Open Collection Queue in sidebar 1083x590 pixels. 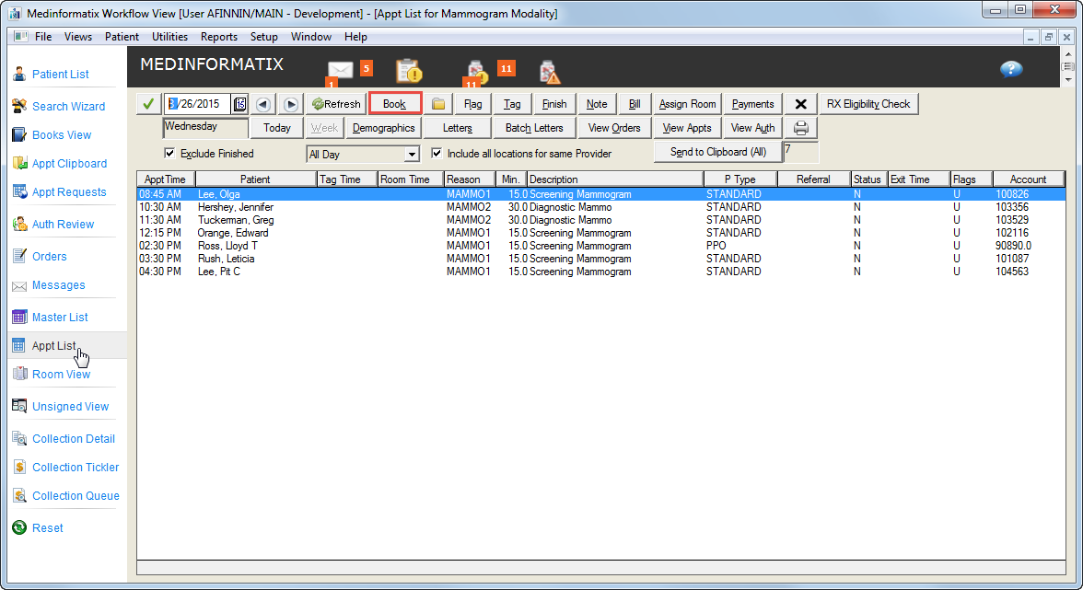76,495
